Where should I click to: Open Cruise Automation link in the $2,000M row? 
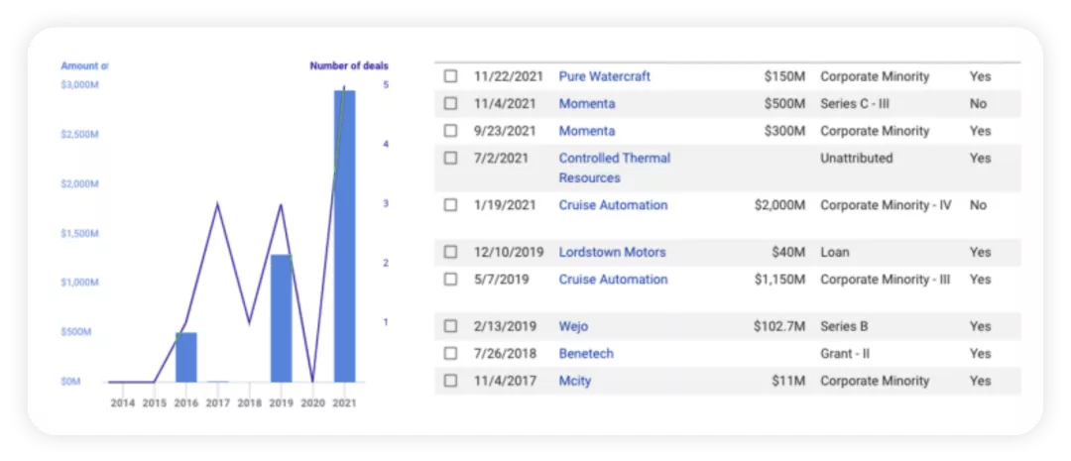tap(614, 205)
